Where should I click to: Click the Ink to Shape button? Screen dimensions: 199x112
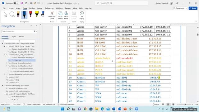(60, 15)
